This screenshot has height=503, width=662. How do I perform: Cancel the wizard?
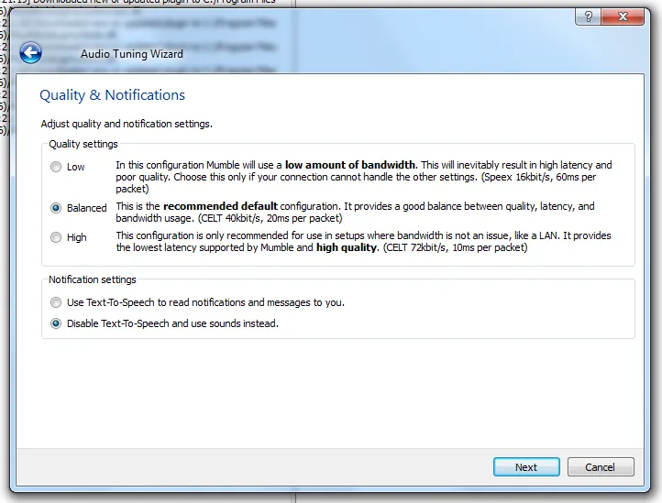598,467
